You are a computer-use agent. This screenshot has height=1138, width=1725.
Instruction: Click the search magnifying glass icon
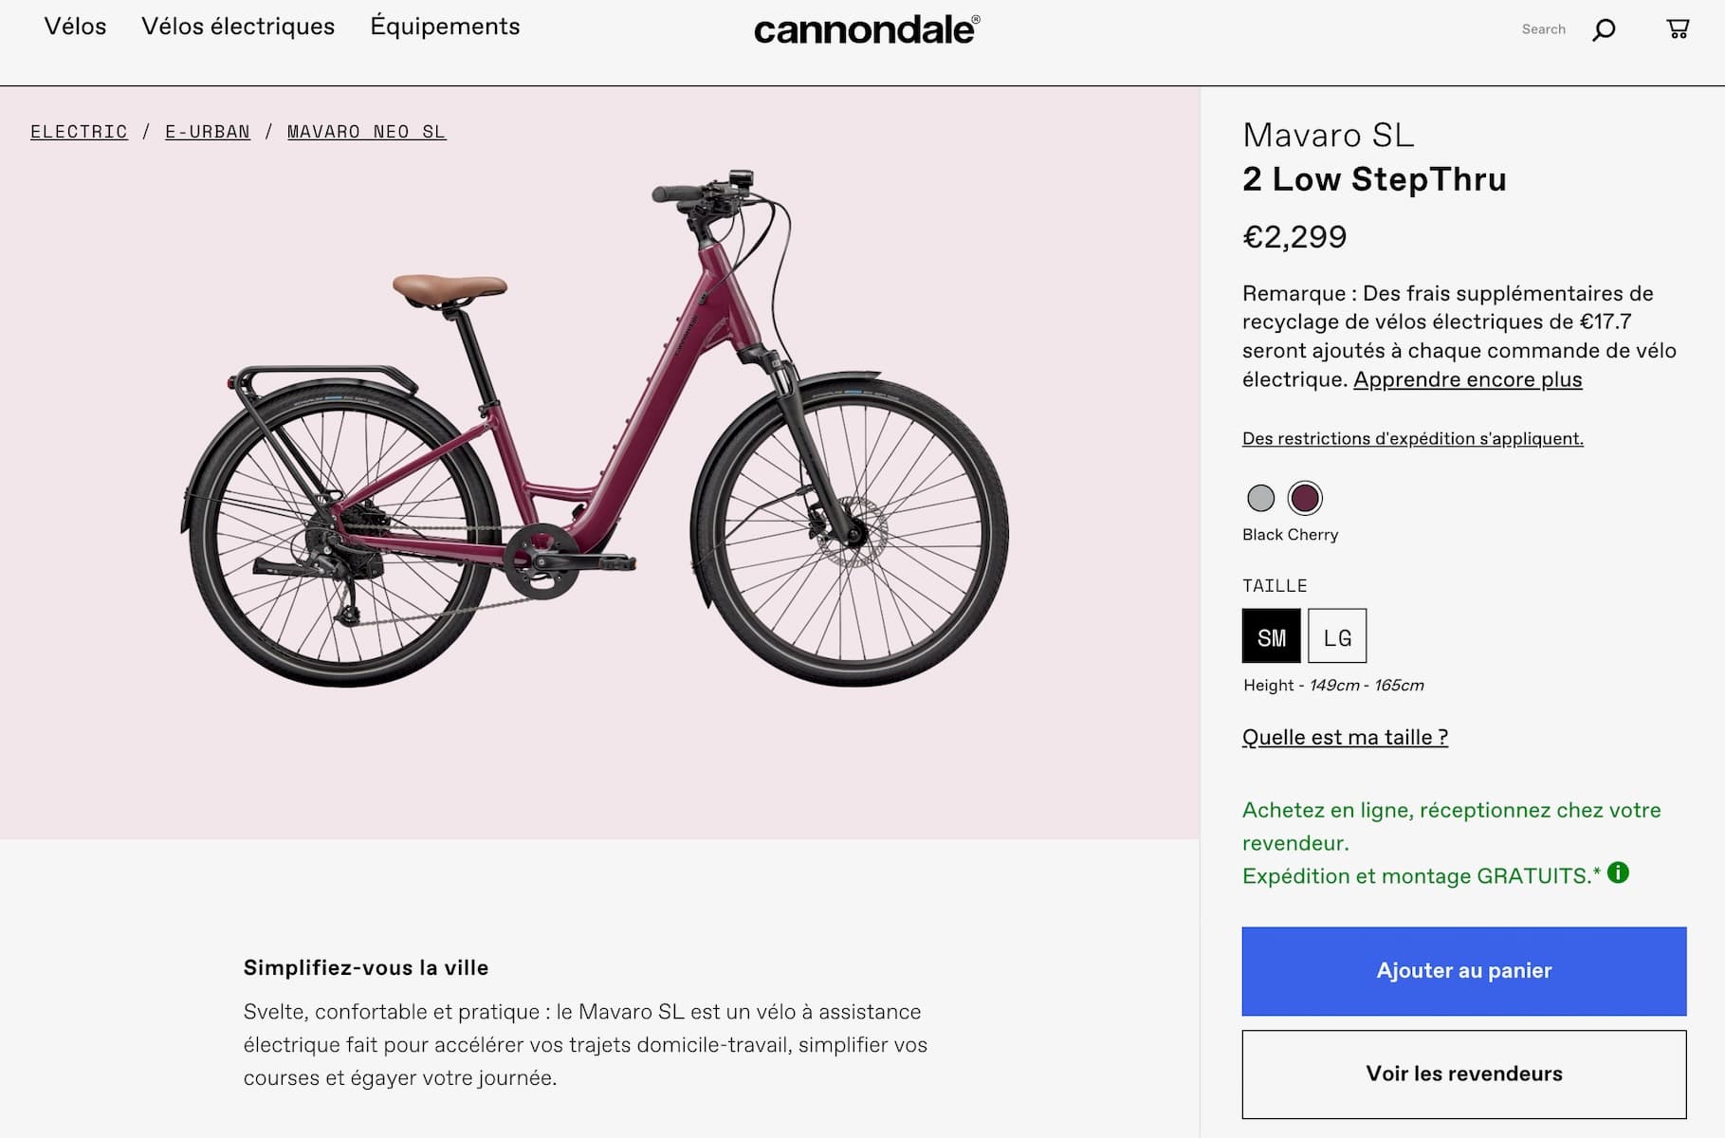point(1604,30)
